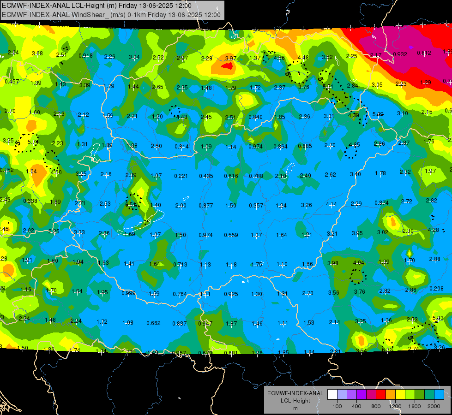The height and width of the screenshot is (415, 452).
Task: Click the wind shear value 4.43
Action: 182,117
